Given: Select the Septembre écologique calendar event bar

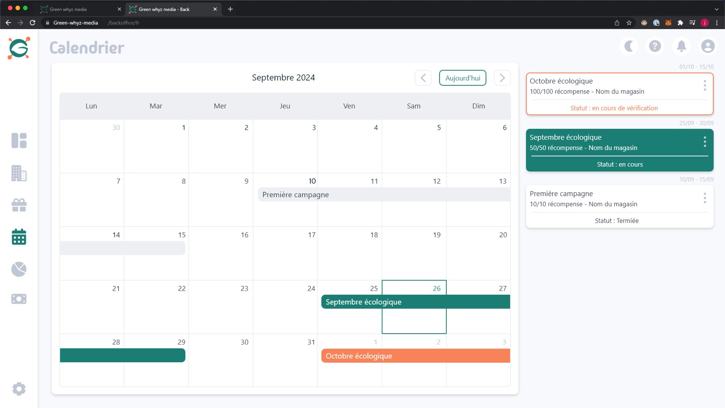Looking at the screenshot, I should click(x=416, y=302).
